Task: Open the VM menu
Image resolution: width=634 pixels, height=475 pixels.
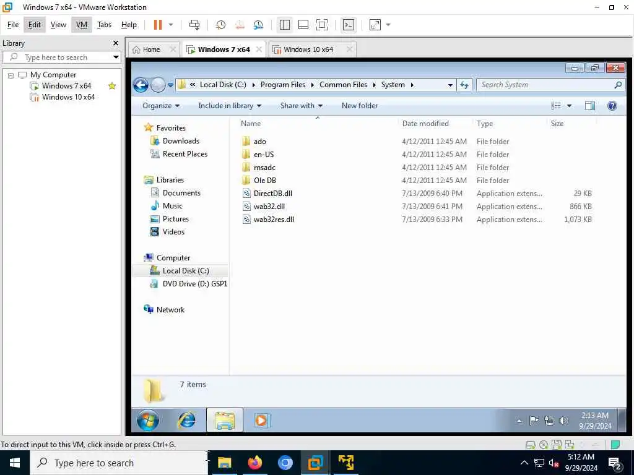Action: pos(82,25)
